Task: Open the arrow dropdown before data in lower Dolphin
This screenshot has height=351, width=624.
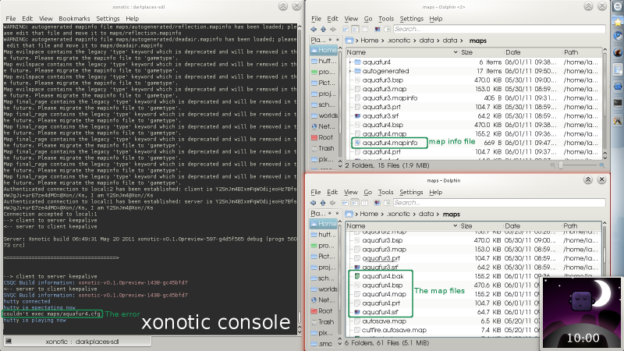Action: tap(414, 214)
